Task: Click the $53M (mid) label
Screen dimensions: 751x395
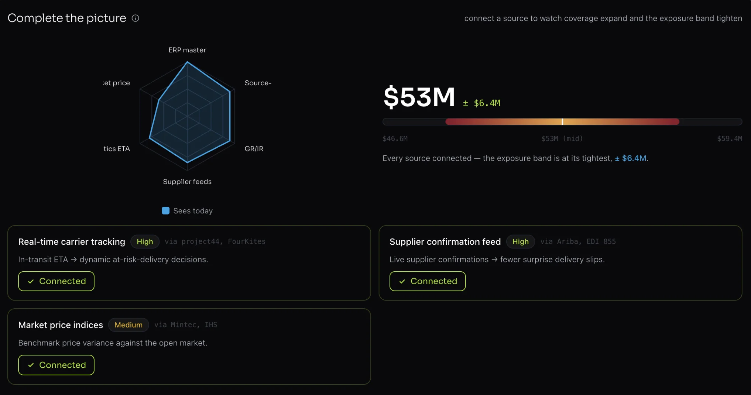Action: (x=562, y=138)
